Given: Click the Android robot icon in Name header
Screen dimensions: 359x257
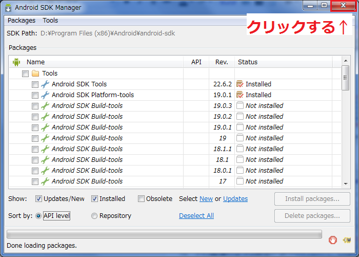Looking at the screenshot, I should point(16,62).
